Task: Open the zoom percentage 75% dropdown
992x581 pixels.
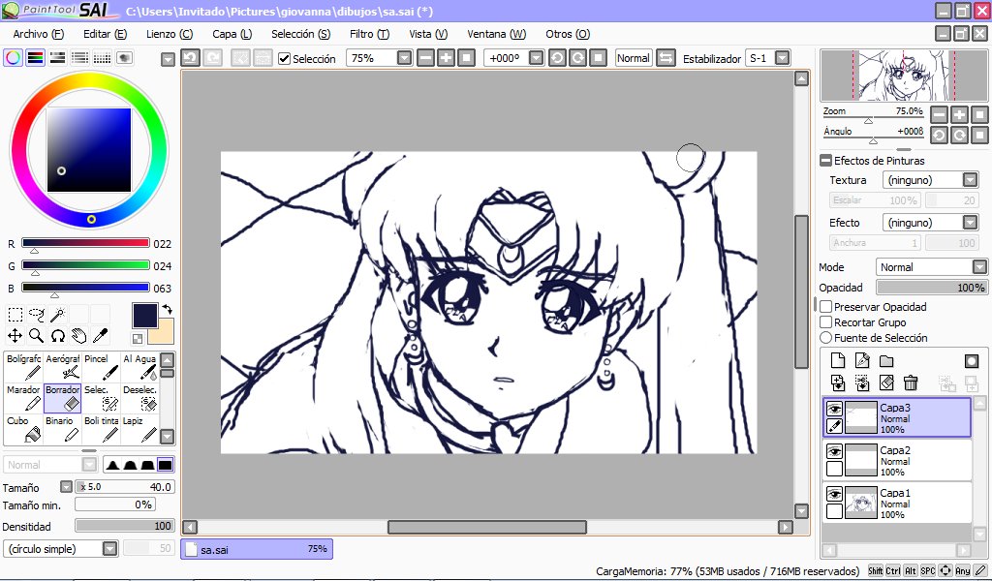Action: pyautogui.click(x=404, y=58)
